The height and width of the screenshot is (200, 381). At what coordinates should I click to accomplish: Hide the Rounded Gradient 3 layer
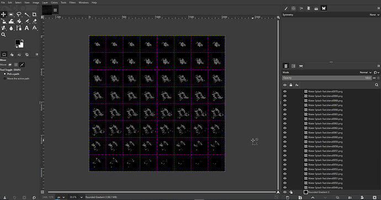pos(285,192)
